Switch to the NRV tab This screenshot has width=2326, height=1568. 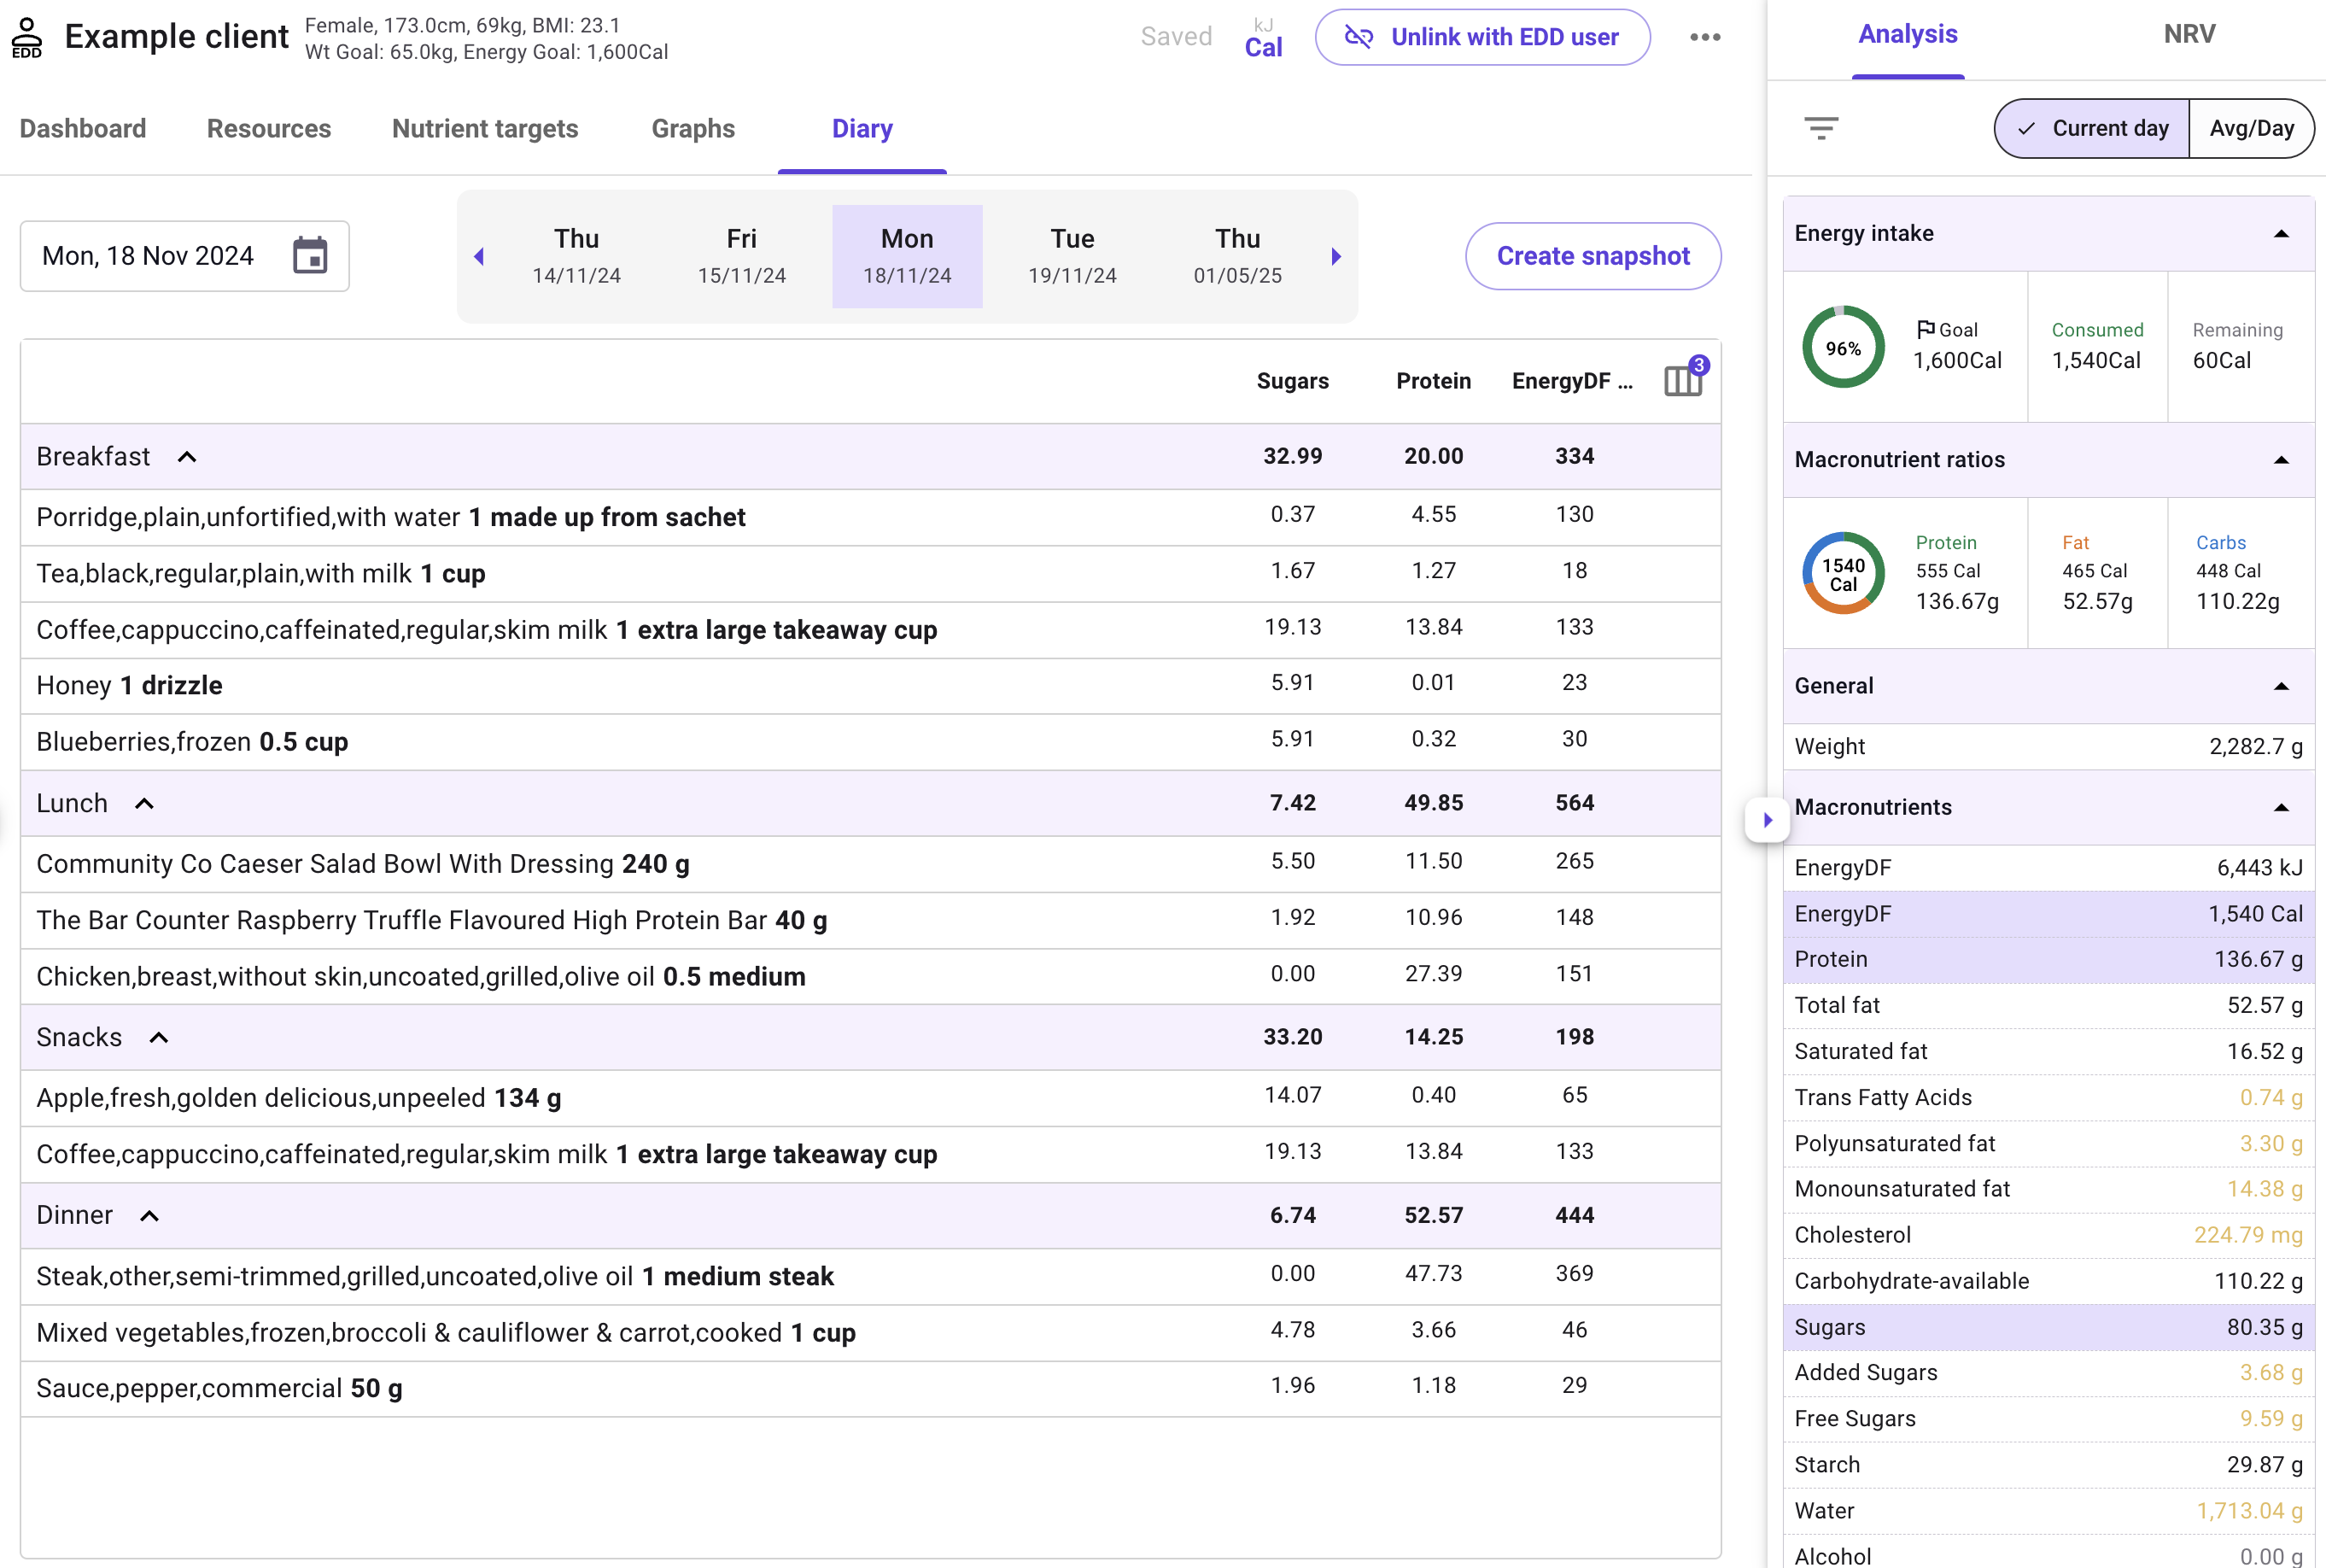[2189, 34]
